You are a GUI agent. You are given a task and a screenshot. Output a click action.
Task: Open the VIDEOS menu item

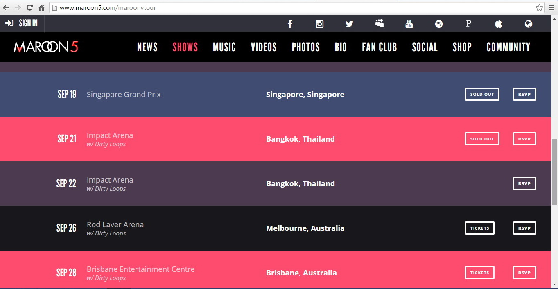tap(264, 47)
